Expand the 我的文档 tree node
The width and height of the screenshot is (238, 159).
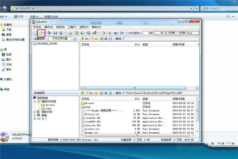click(x=35, y=111)
